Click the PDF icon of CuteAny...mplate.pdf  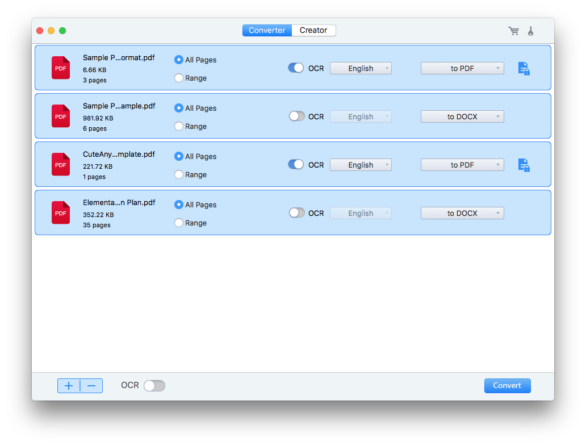click(60, 164)
